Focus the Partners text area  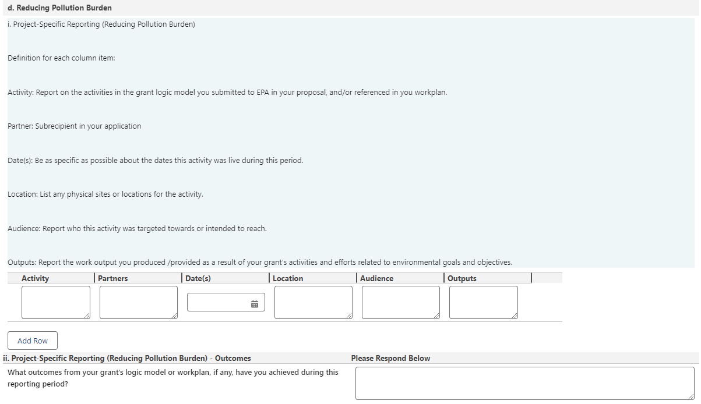point(138,302)
